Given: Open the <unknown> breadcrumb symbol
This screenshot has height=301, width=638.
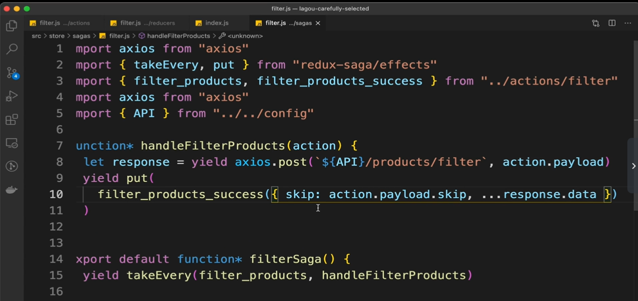Looking at the screenshot, I should tap(241, 36).
